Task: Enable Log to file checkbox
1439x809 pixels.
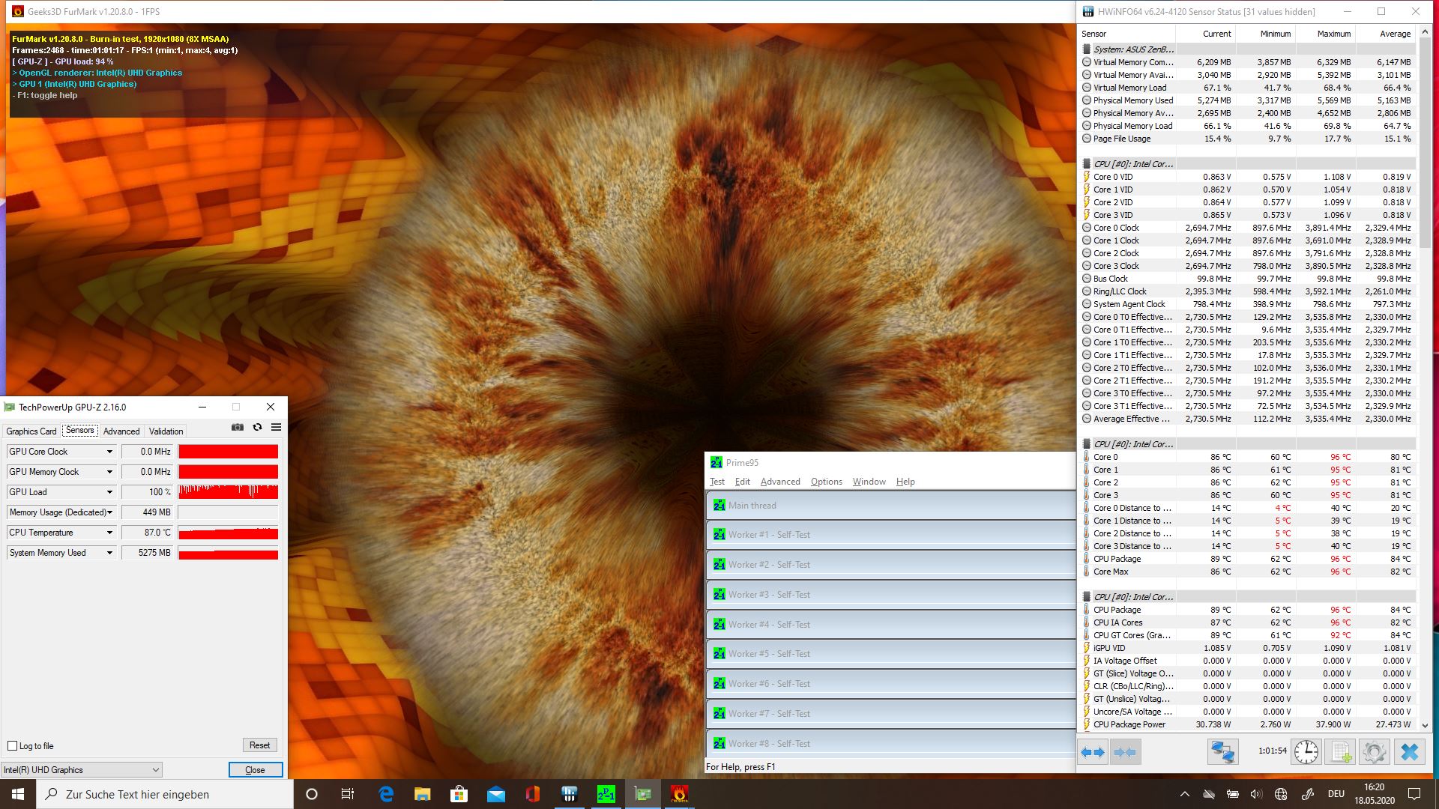Action: pos(12,746)
